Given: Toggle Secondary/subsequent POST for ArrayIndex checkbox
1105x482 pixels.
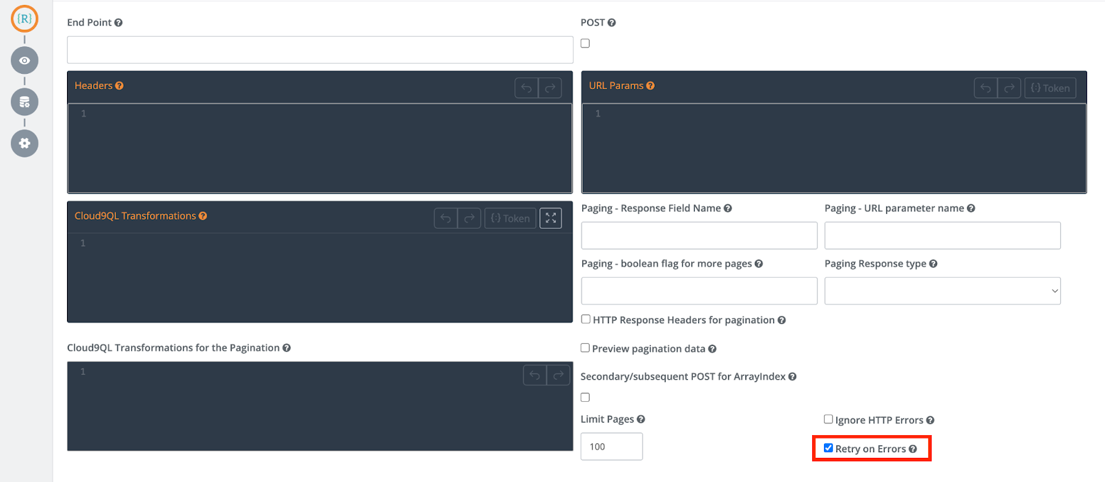Looking at the screenshot, I should (x=585, y=398).
